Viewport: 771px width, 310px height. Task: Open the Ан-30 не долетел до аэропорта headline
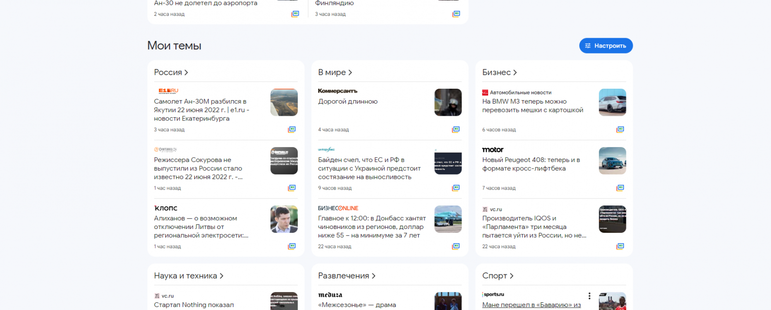(x=206, y=3)
